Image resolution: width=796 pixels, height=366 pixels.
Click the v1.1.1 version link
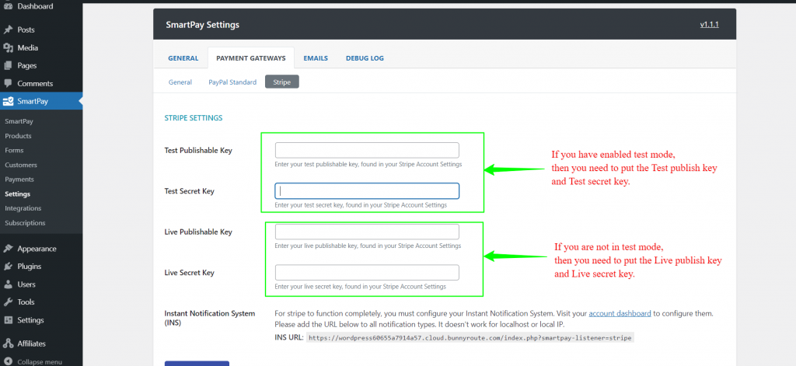point(709,24)
